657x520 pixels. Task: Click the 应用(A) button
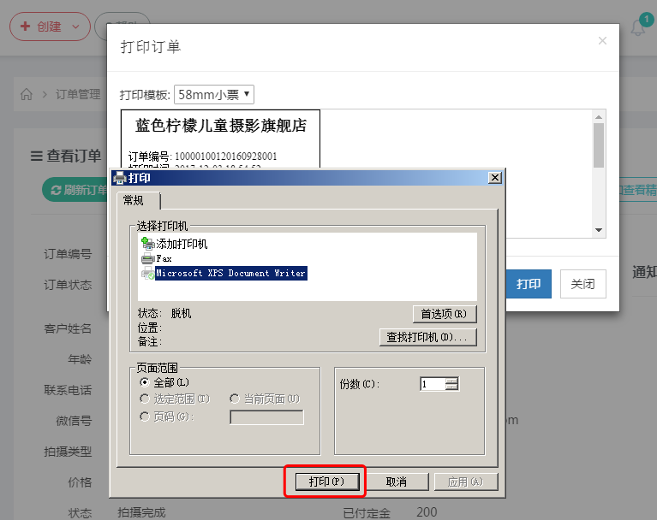tap(465, 482)
